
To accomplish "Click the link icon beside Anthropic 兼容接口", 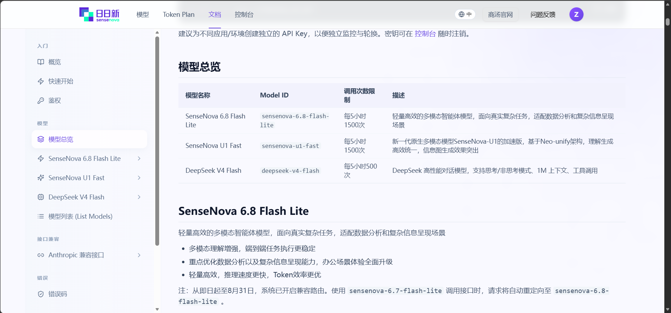I will (41, 255).
